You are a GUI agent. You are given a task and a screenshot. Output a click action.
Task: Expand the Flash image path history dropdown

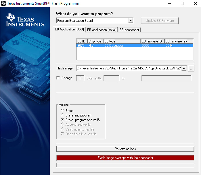(x=184, y=68)
